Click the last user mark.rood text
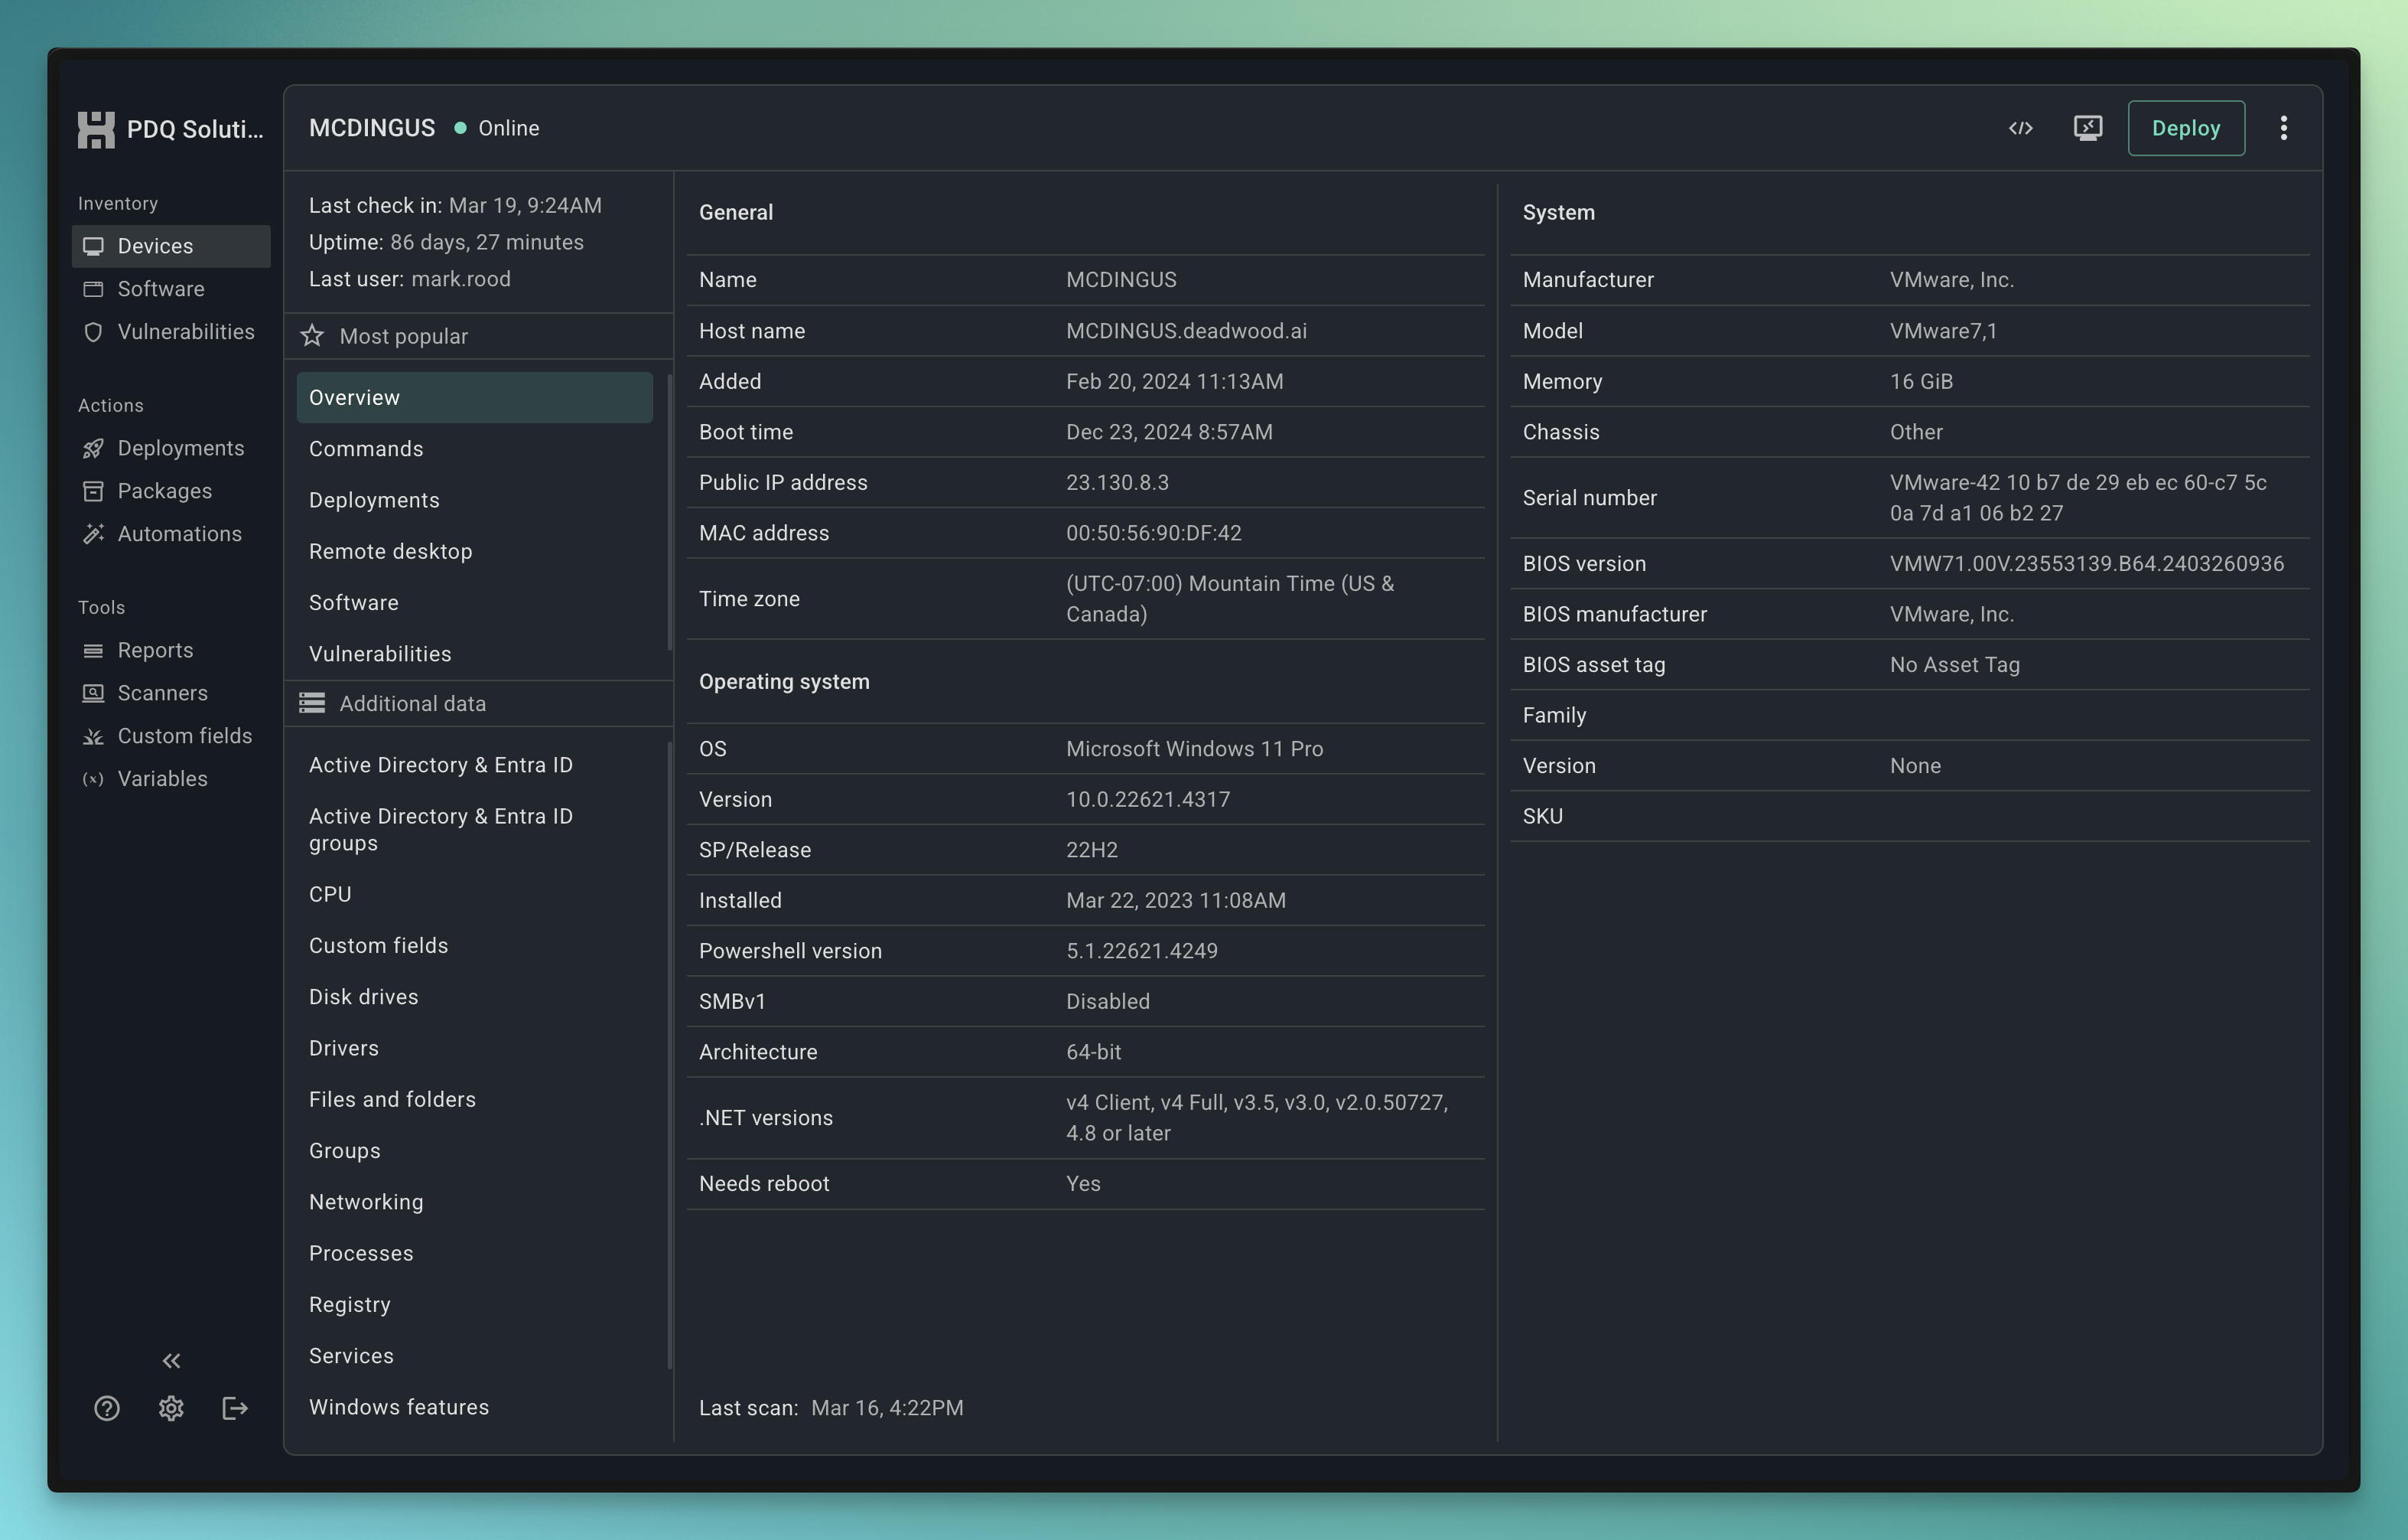This screenshot has width=2408, height=1540. 460,279
